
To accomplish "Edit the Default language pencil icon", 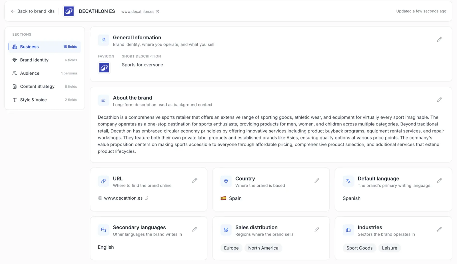I will pos(439,180).
